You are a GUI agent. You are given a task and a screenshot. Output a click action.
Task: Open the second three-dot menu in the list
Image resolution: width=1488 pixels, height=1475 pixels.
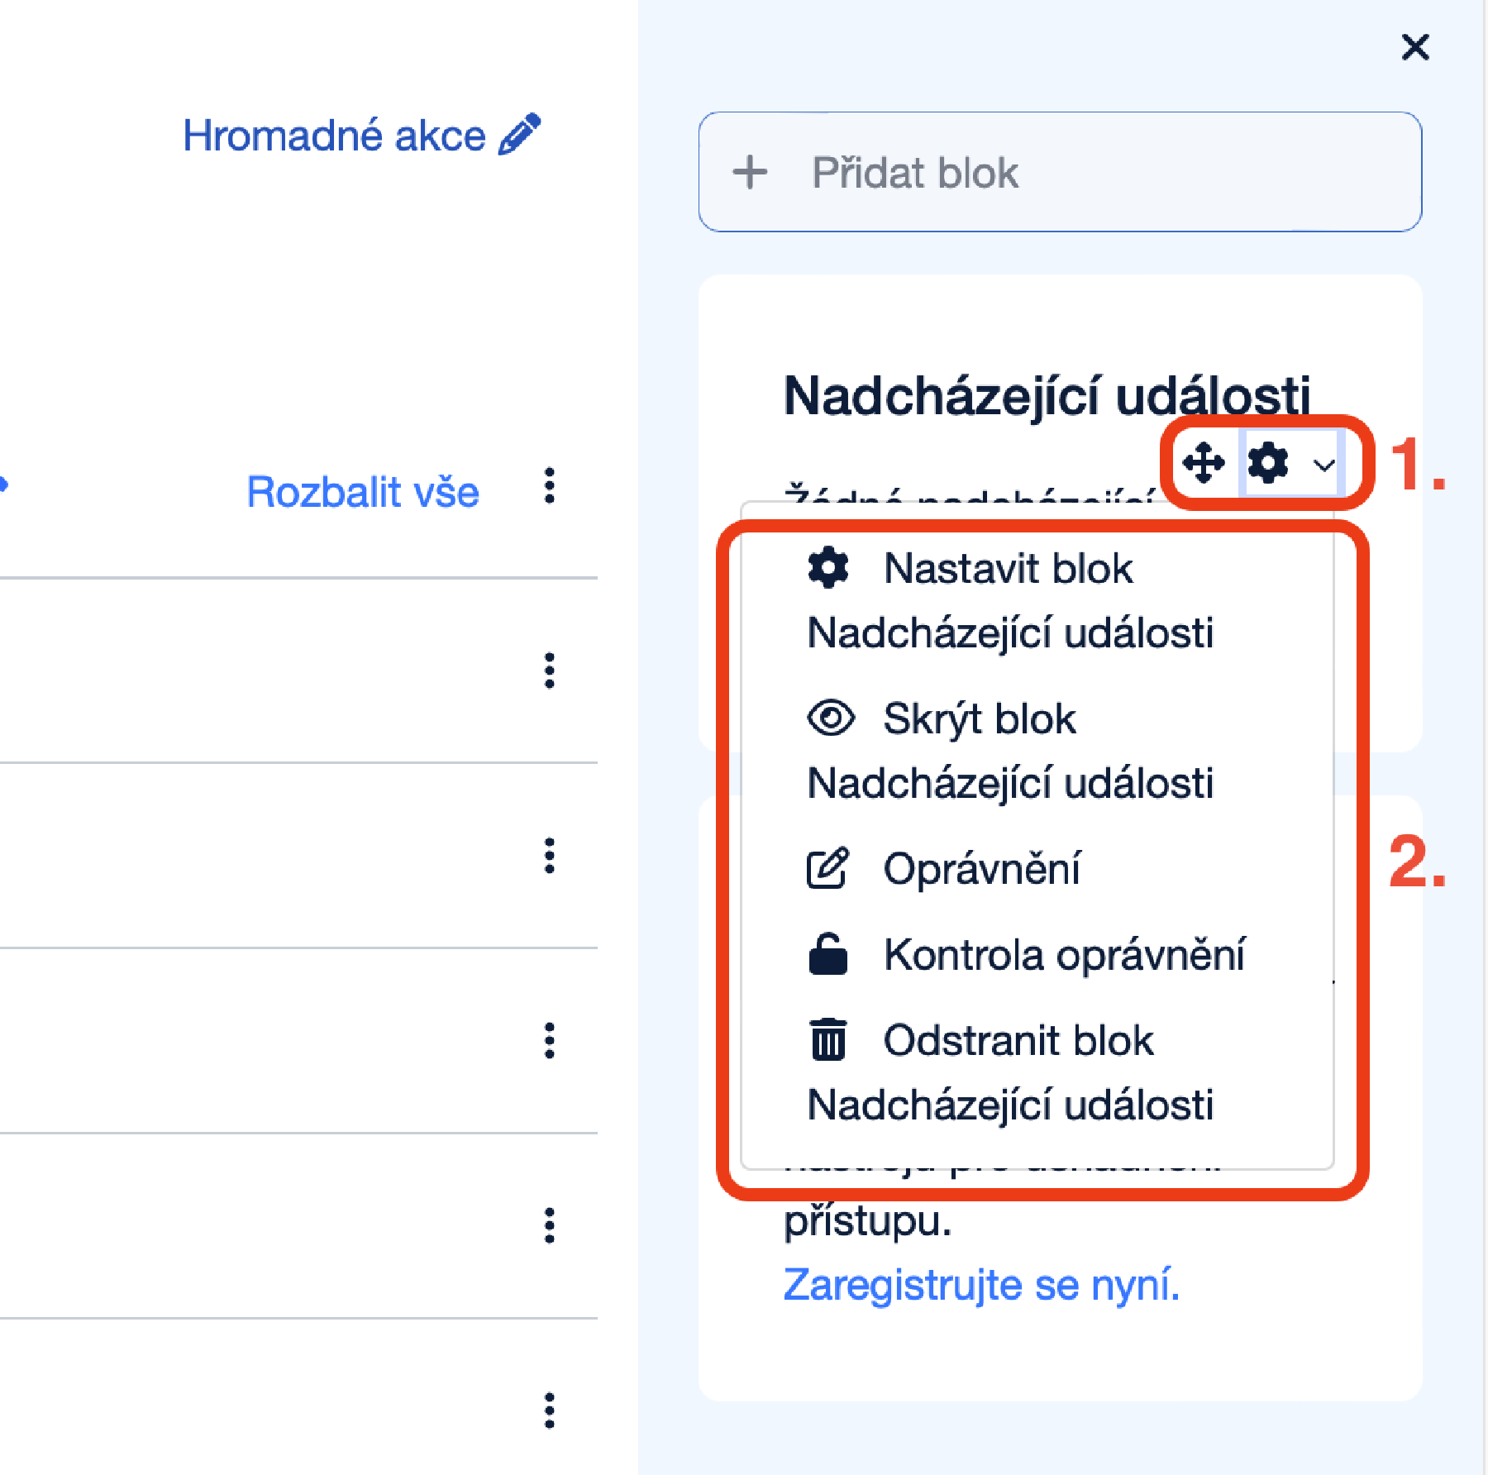(x=551, y=671)
